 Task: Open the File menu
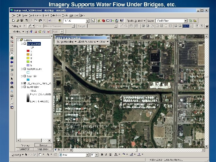[13, 15]
